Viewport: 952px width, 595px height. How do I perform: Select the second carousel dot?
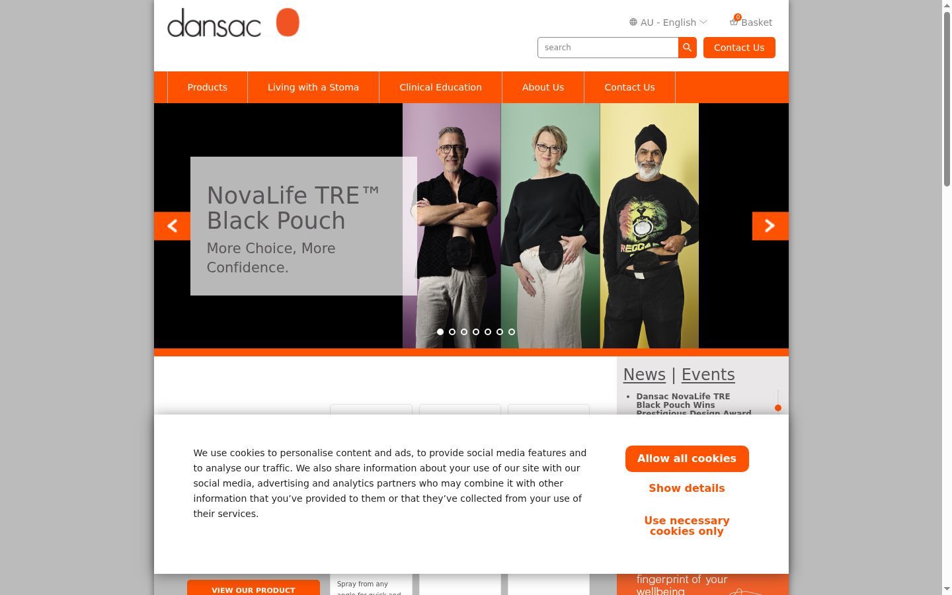[452, 332]
